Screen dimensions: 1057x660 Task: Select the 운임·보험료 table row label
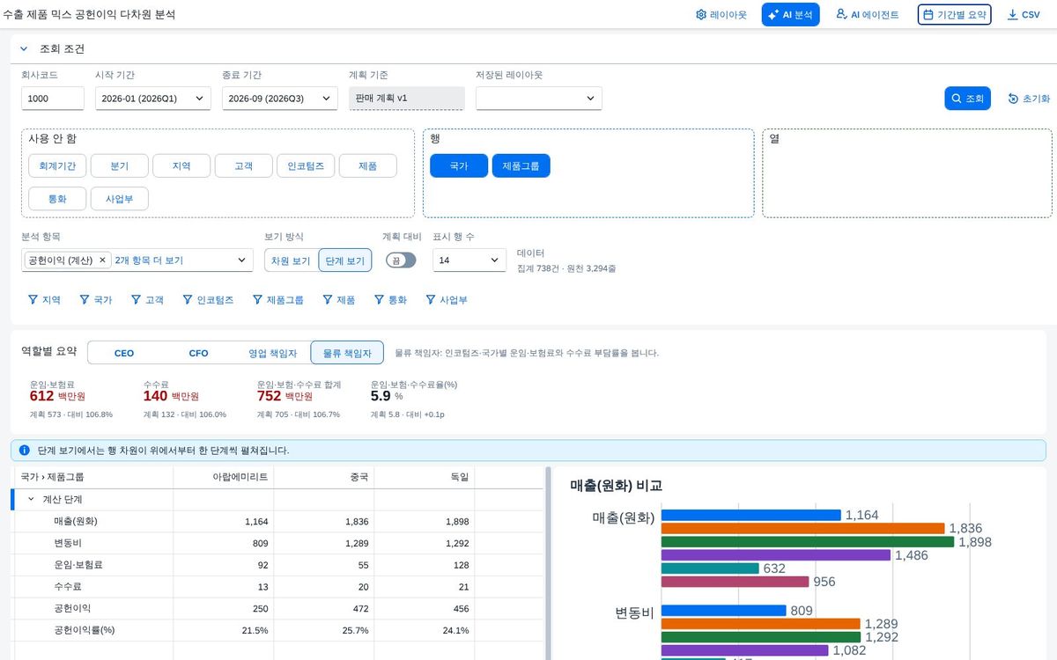coord(78,565)
